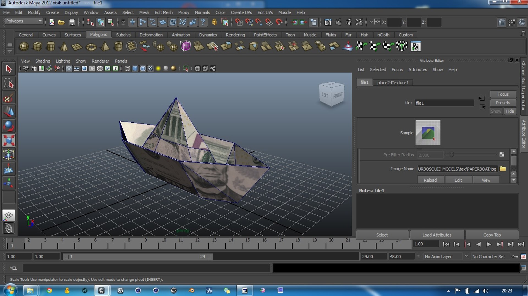Image resolution: width=528 pixels, height=296 pixels.
Task: Create a polygon cube from the shelf
Action: tap(37, 46)
